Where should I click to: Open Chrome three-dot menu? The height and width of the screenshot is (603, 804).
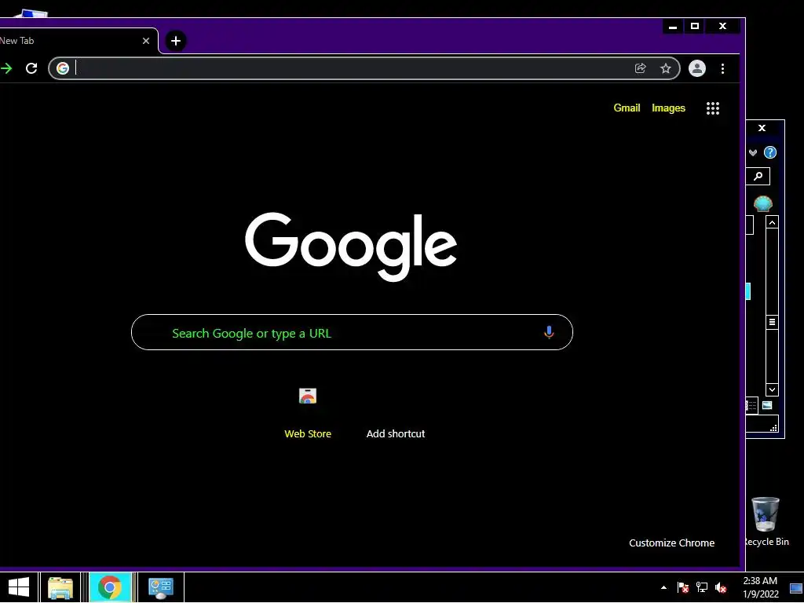[722, 68]
